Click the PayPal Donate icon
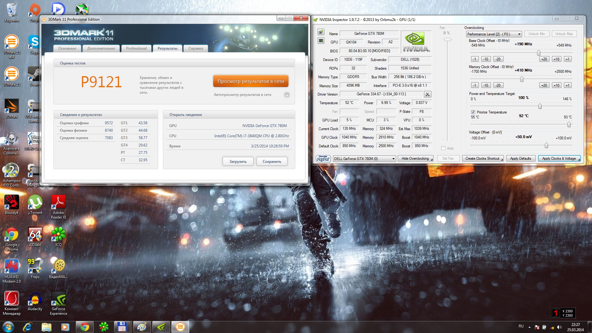This screenshot has width=592, height=333. pos(323,158)
